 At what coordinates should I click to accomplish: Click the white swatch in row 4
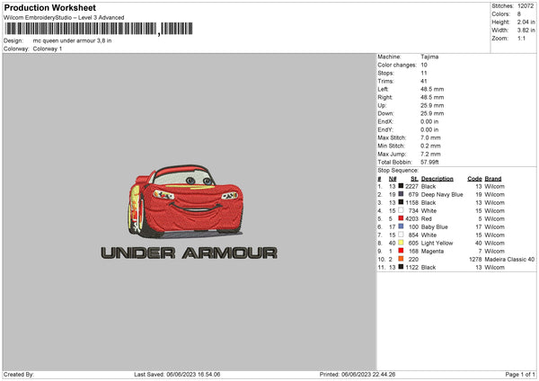click(401, 210)
